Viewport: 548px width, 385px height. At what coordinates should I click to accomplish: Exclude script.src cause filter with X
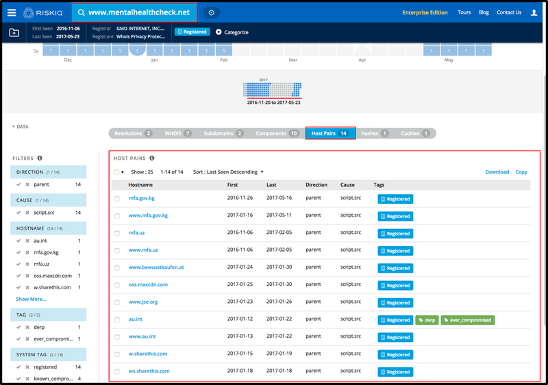[x=27, y=213]
